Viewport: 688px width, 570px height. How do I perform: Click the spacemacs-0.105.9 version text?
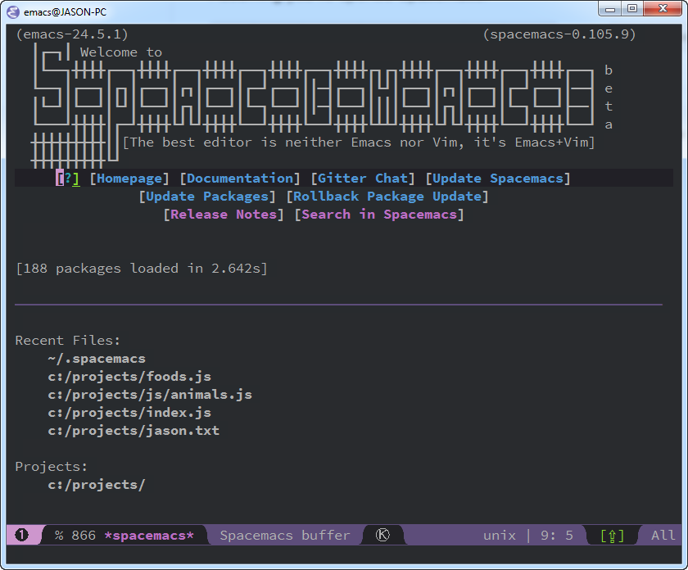[x=559, y=34]
